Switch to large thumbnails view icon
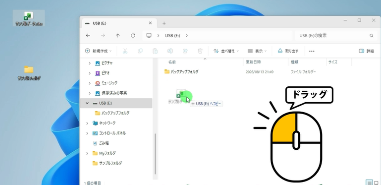The width and height of the screenshot is (381, 185). click(x=377, y=183)
